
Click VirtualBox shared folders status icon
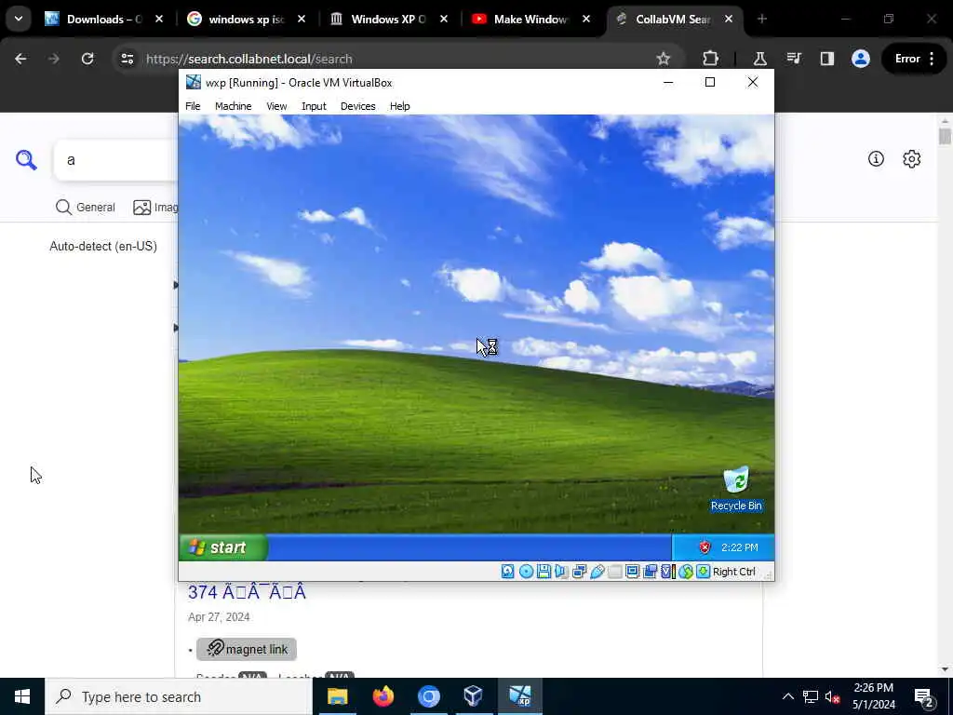(614, 572)
